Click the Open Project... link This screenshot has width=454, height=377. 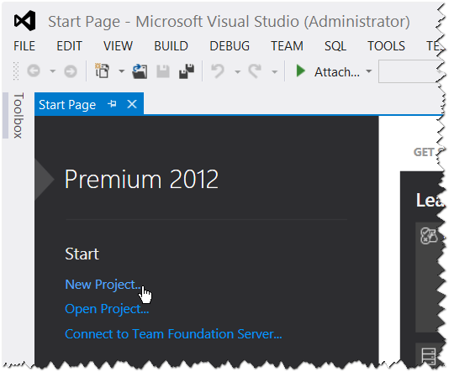[x=107, y=309]
